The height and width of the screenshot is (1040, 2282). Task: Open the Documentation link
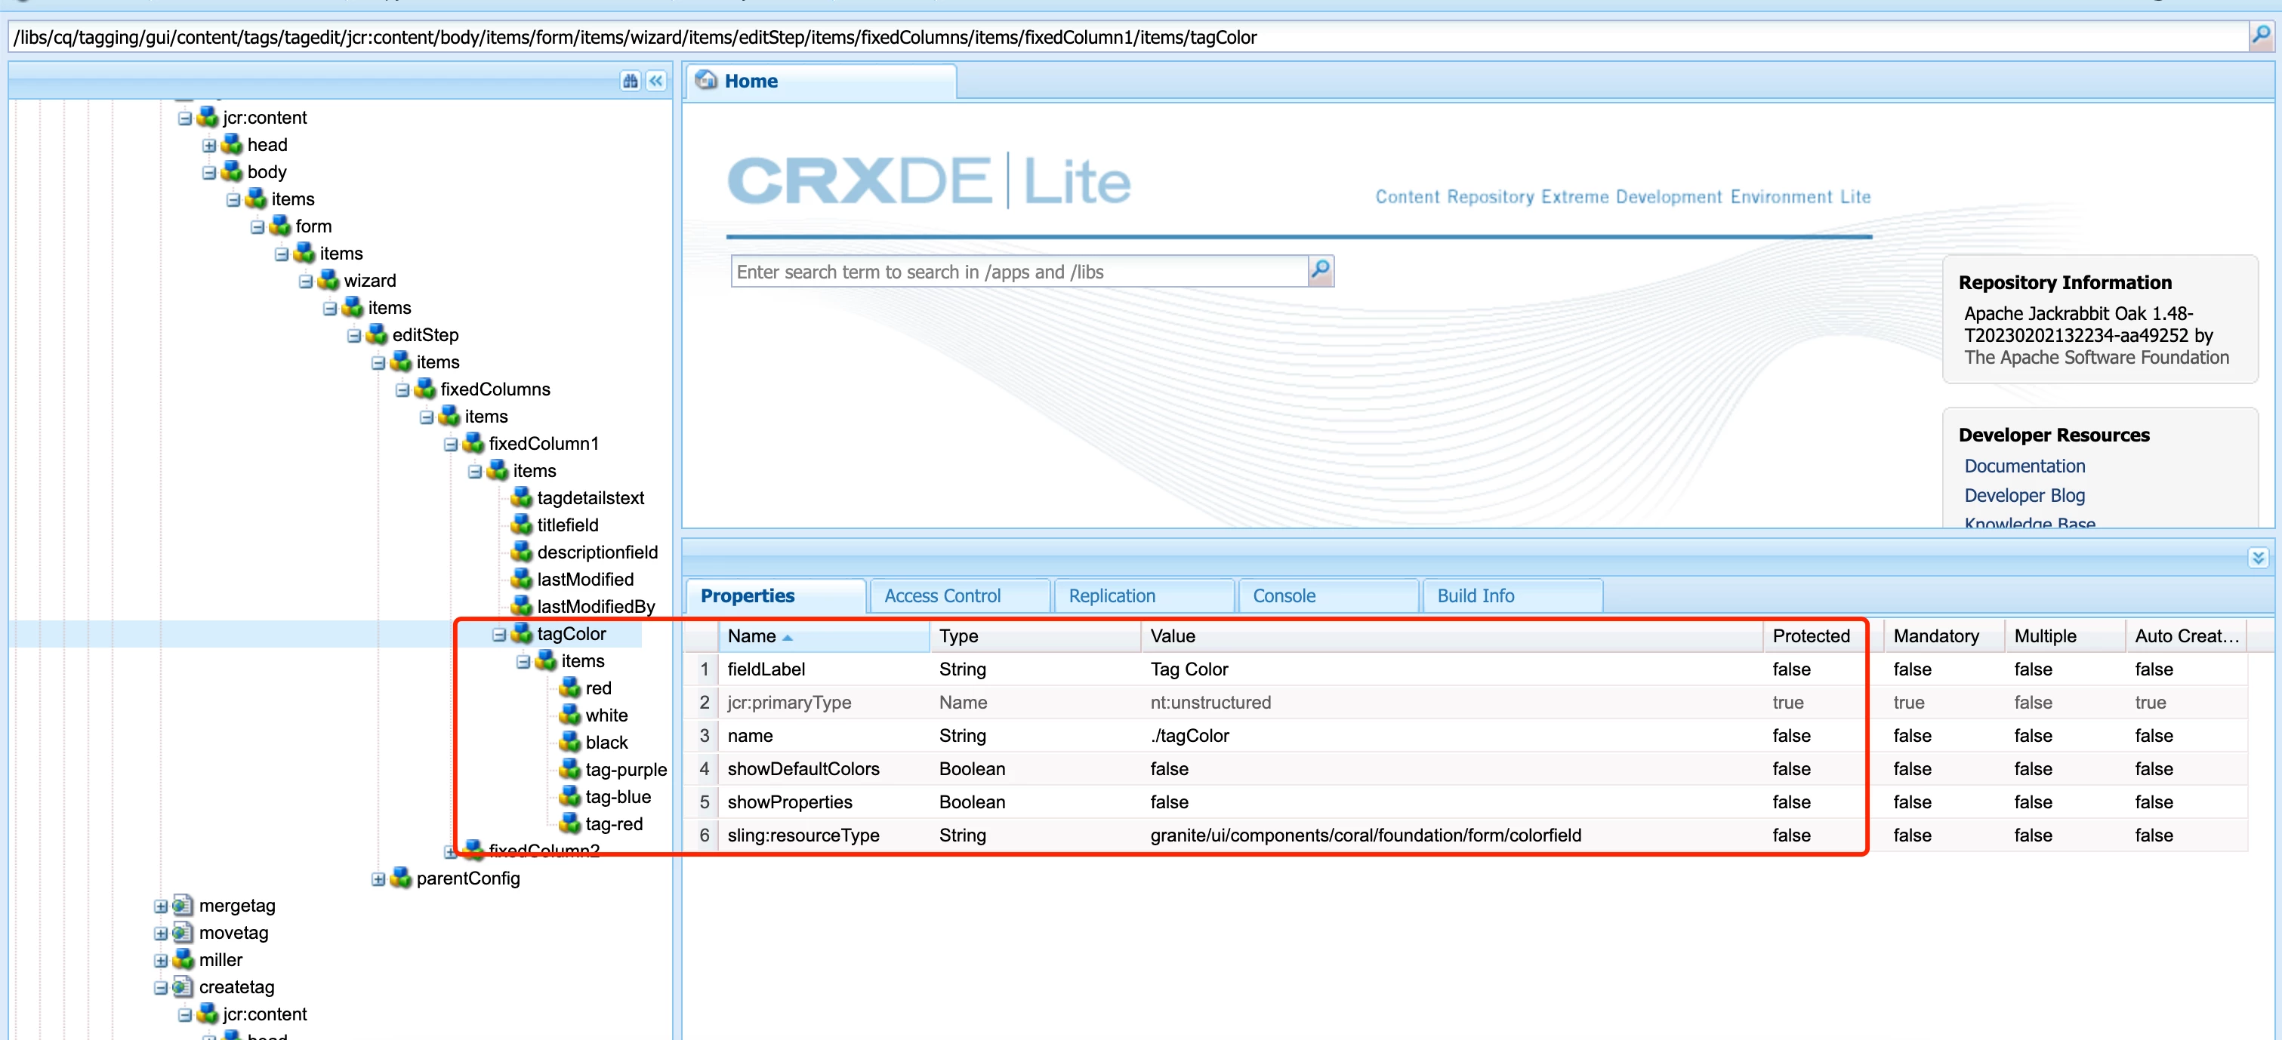(2025, 466)
